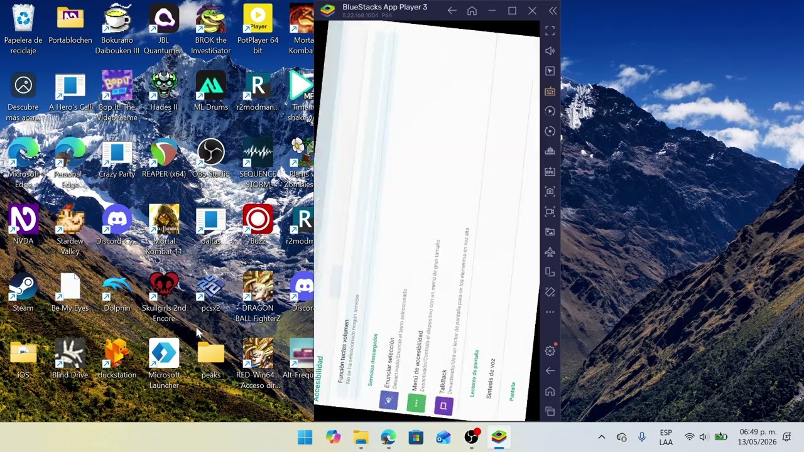Screen dimensions: 804x452
Task: Select the Steam desktop shortcut
Action: (x=23, y=293)
